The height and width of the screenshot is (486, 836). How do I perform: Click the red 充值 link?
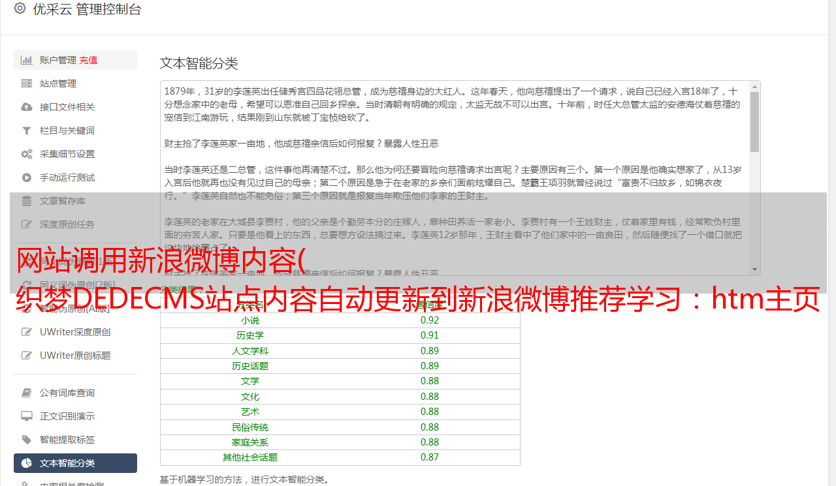point(88,60)
